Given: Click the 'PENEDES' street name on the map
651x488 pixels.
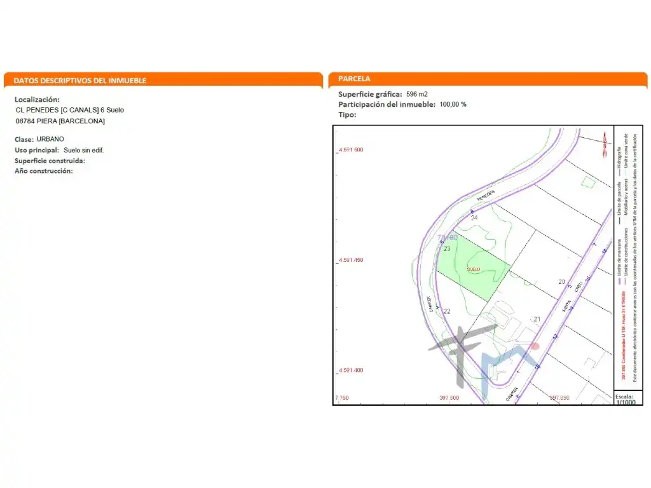Looking at the screenshot, I should point(486,196).
